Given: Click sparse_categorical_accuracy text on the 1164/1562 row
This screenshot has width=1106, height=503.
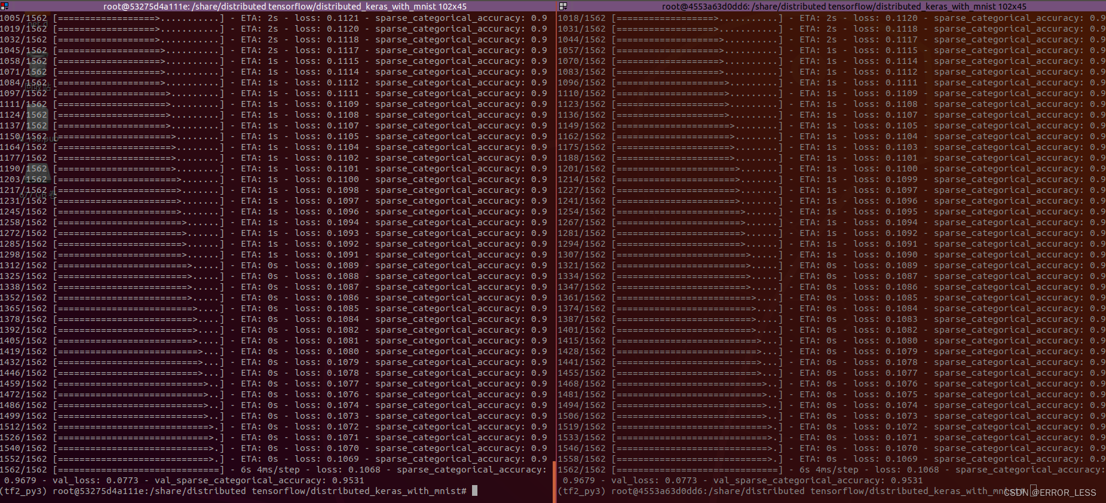Looking at the screenshot, I should tap(448, 147).
